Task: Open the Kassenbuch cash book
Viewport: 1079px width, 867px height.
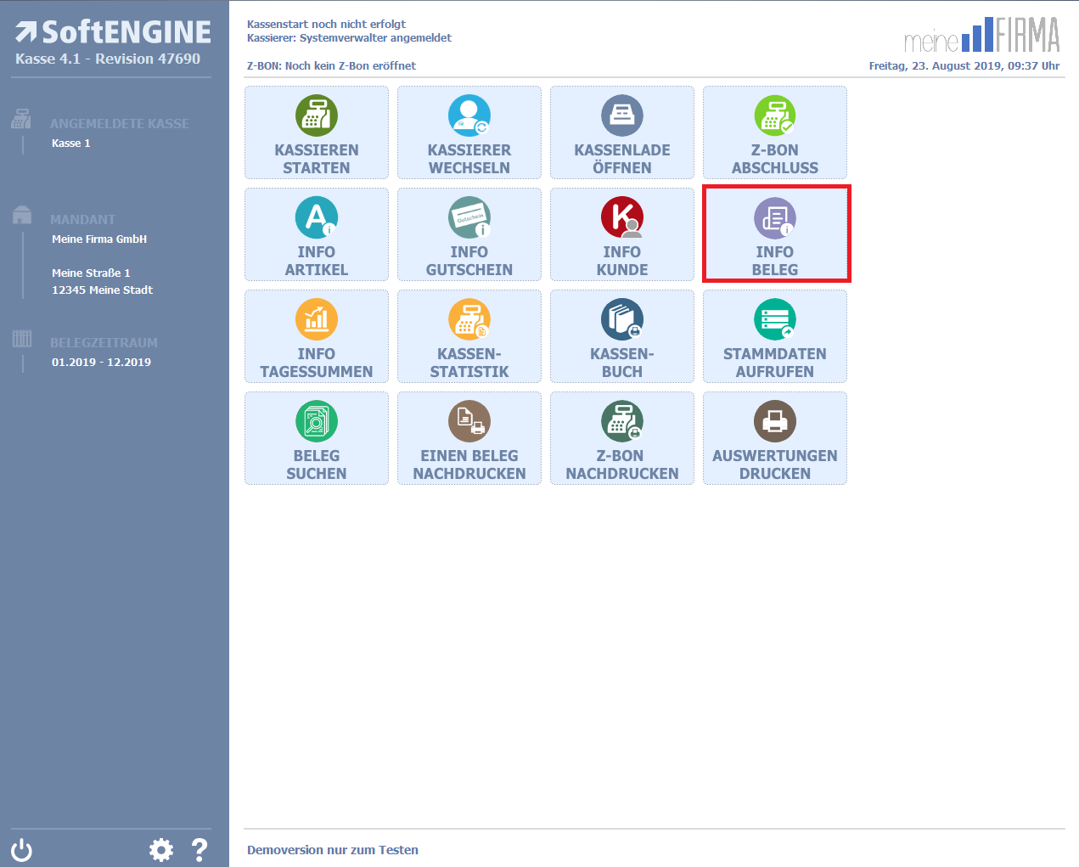Action: point(621,336)
